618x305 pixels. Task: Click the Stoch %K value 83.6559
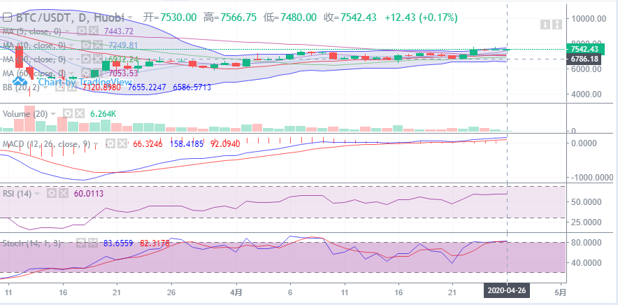[x=118, y=243]
